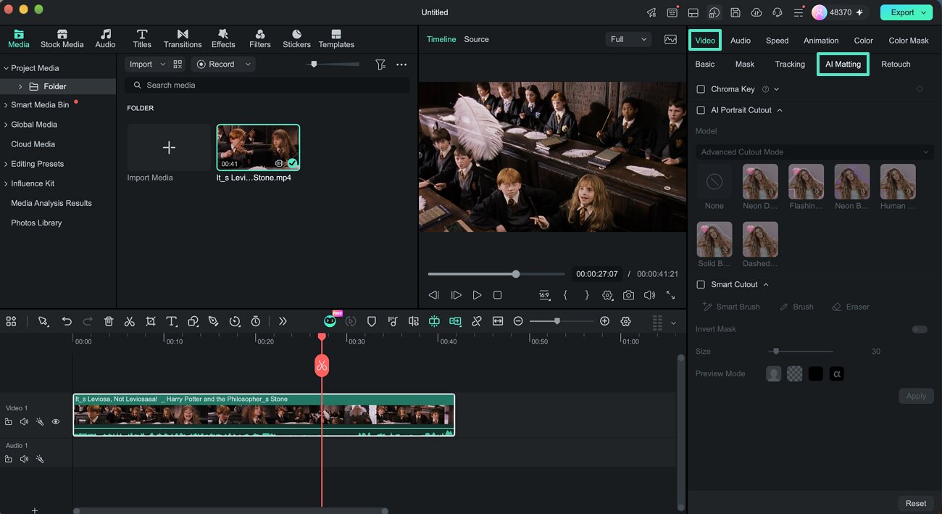
Task: Click the Undo arrow in timeline toolbar
Action: point(67,321)
